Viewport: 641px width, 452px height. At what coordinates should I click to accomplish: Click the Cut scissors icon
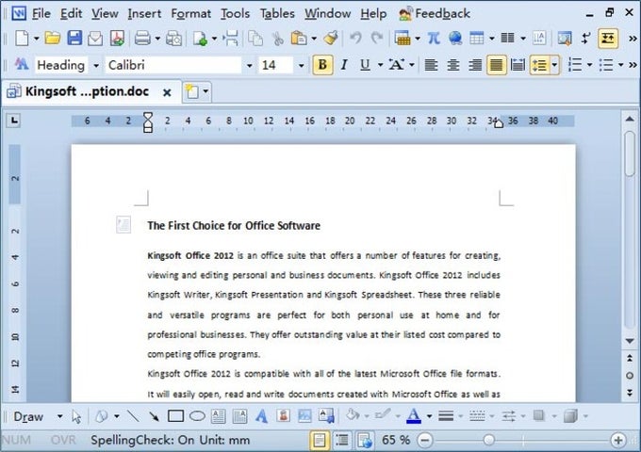(x=277, y=39)
